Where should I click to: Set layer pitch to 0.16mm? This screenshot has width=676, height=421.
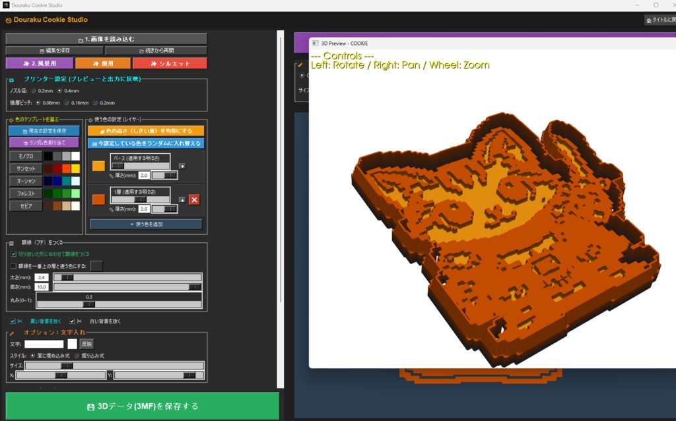click(67, 103)
